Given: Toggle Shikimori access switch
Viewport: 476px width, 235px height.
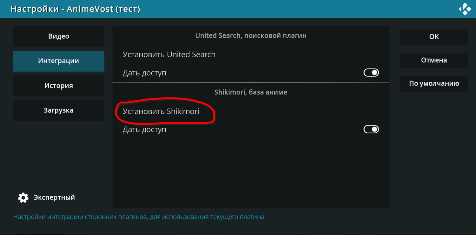Looking at the screenshot, I should [371, 129].
